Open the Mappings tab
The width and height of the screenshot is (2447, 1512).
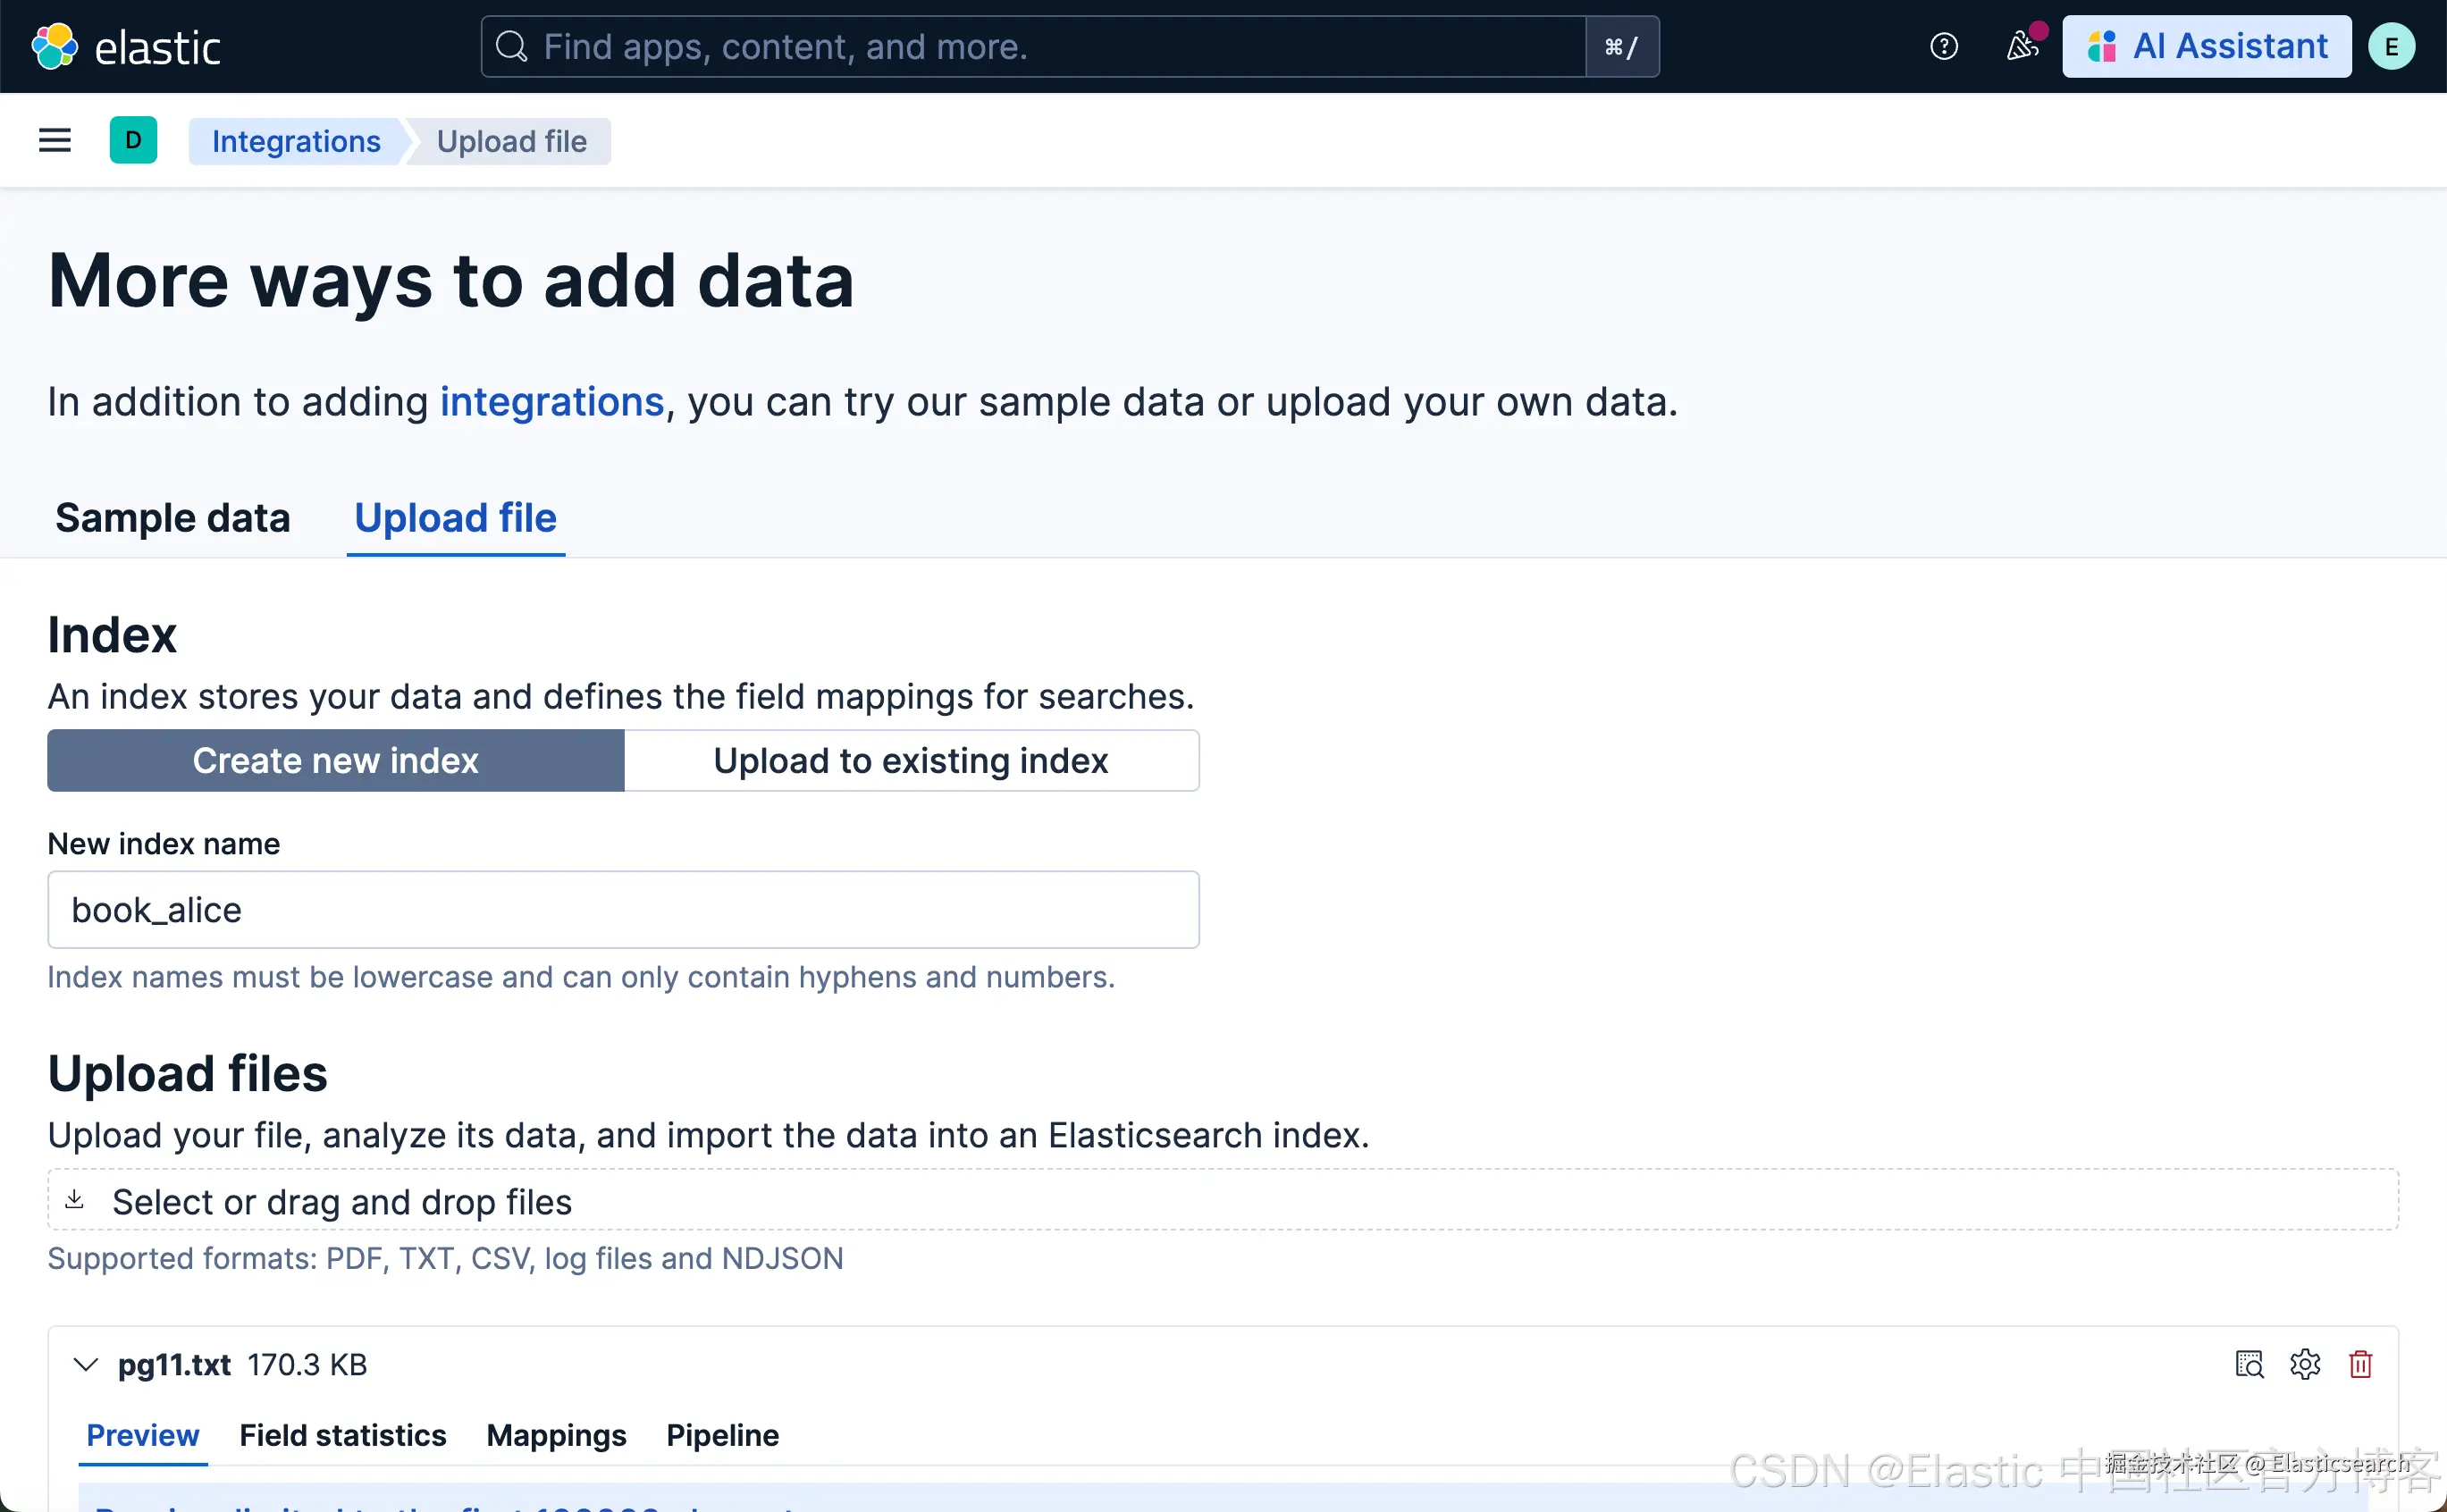pos(556,1435)
